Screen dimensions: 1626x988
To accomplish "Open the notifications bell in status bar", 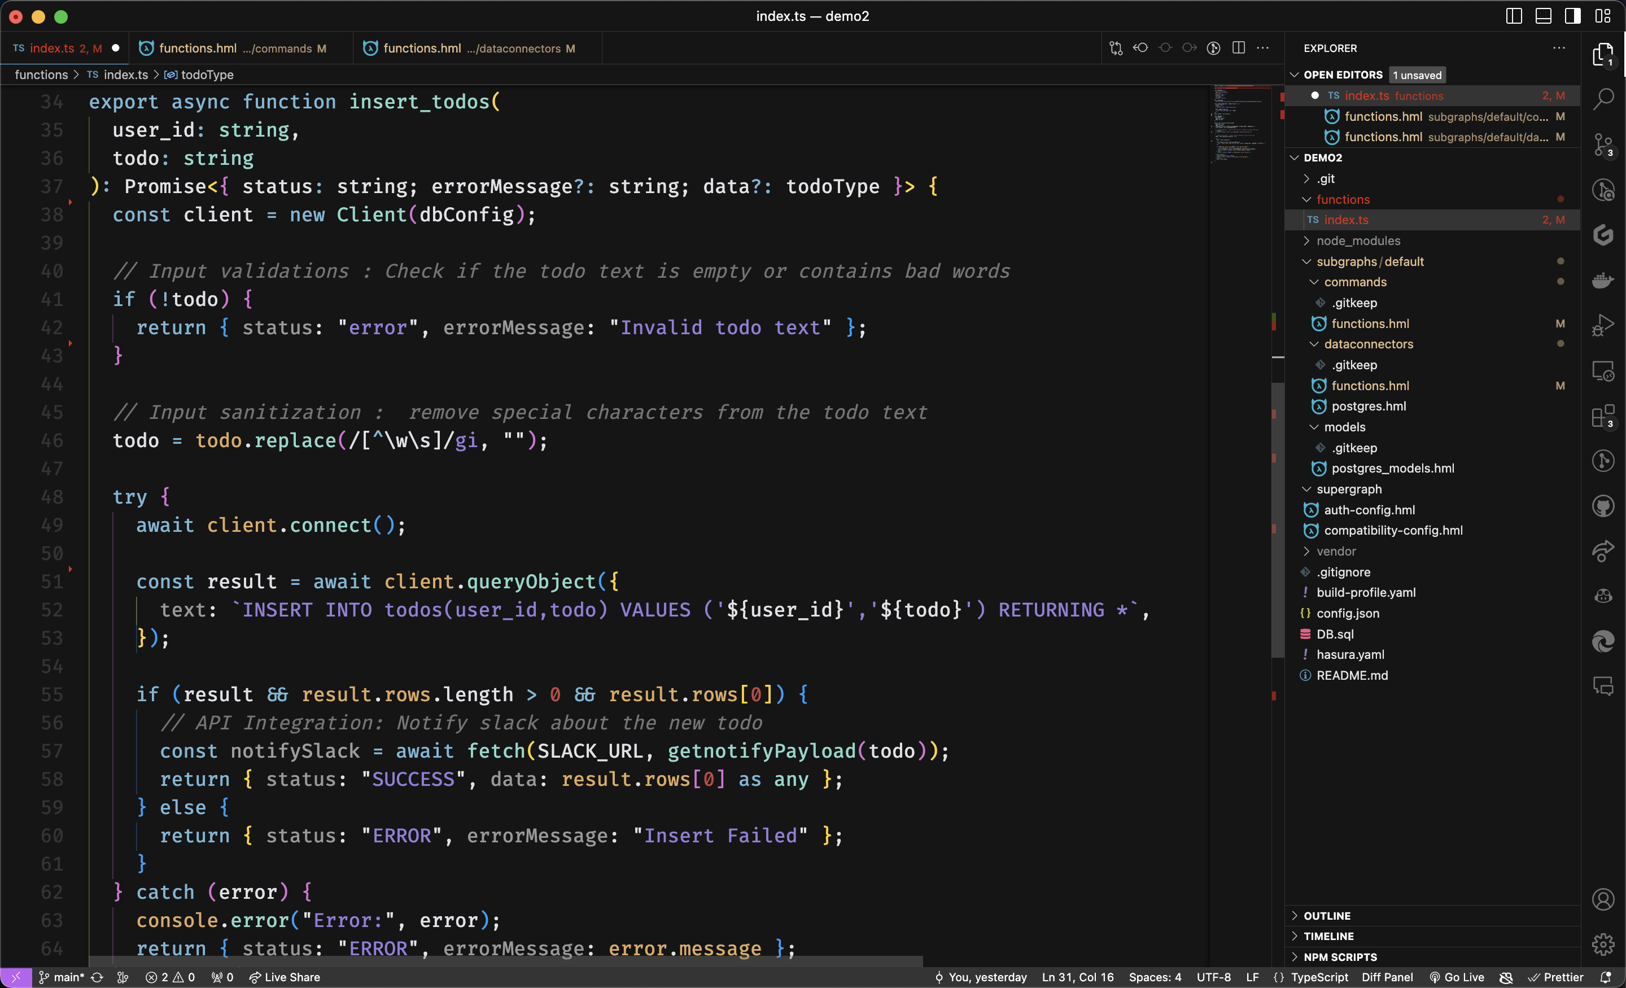I will [x=1606, y=977].
